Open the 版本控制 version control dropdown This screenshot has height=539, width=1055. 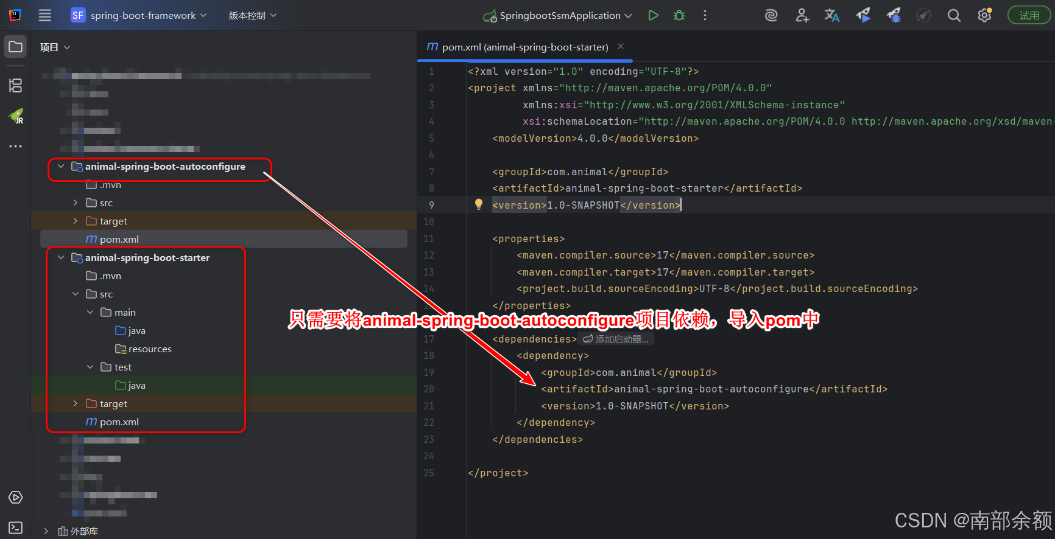(252, 15)
